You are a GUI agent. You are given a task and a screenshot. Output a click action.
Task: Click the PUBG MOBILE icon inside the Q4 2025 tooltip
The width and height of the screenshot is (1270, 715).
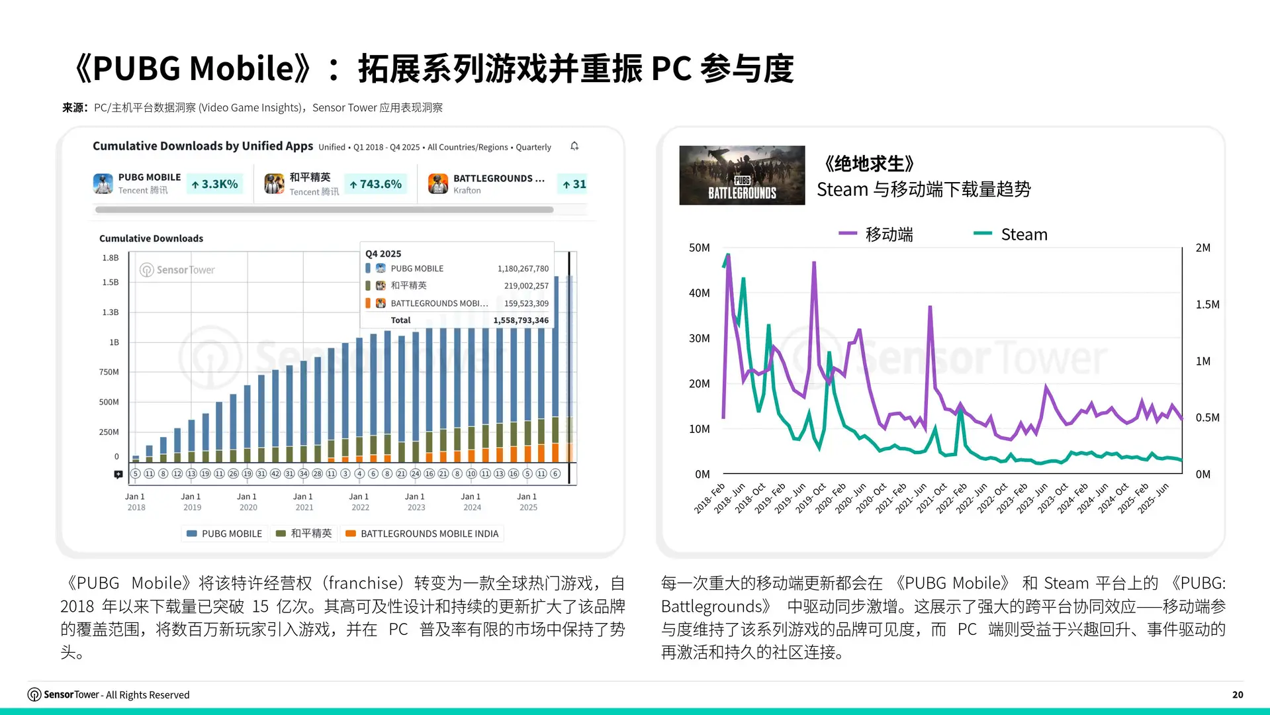(381, 268)
